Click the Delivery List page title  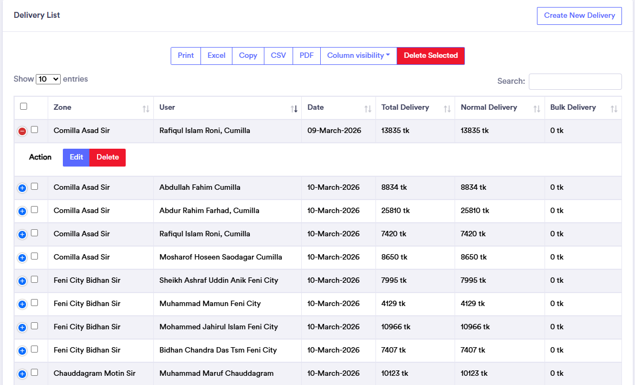coord(37,15)
